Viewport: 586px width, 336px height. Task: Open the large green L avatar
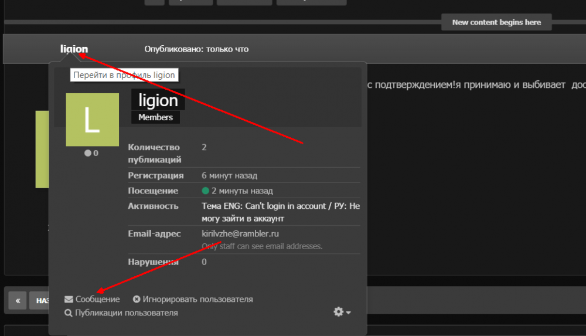click(92, 120)
